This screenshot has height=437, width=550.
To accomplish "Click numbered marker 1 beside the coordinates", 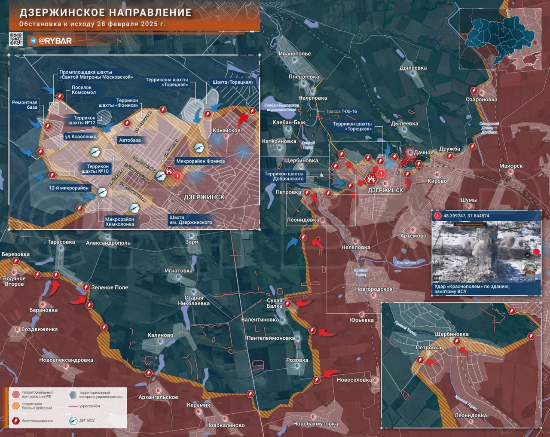I will tap(438, 216).
